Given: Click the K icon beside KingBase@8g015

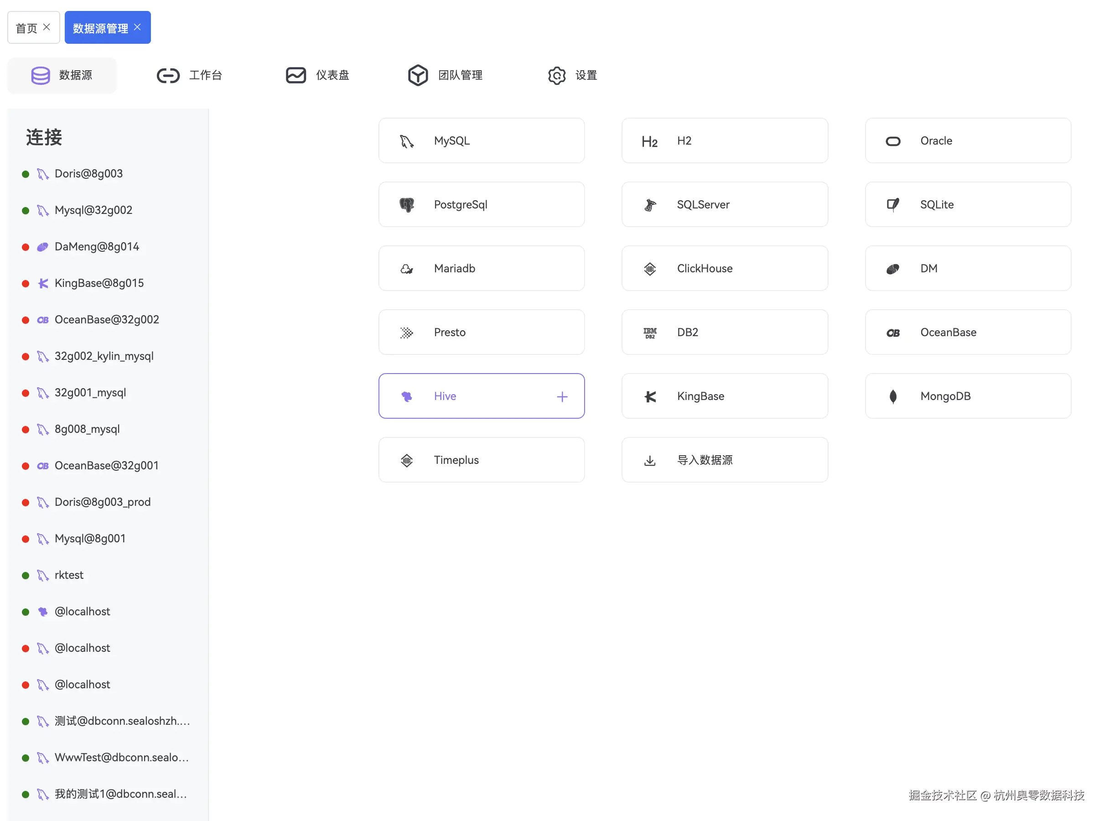Looking at the screenshot, I should coord(43,283).
